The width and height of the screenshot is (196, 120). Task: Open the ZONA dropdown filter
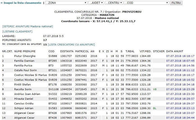66,3
